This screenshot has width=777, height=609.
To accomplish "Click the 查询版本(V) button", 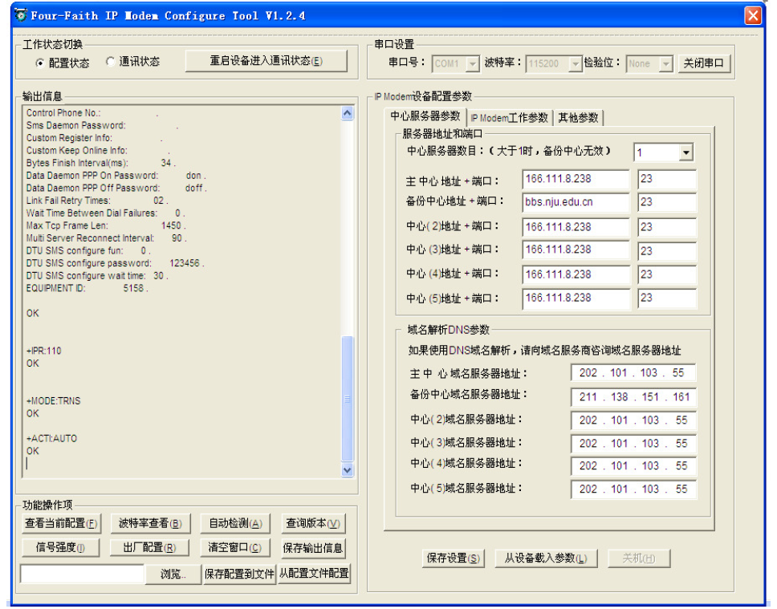I will click(x=313, y=523).
